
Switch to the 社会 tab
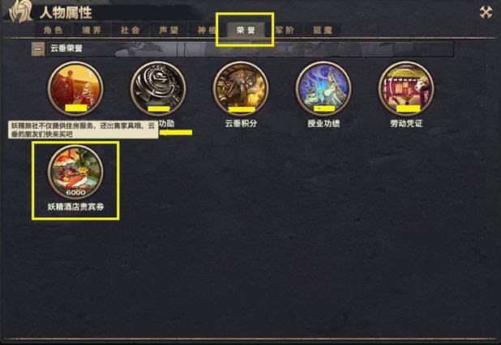tap(130, 30)
